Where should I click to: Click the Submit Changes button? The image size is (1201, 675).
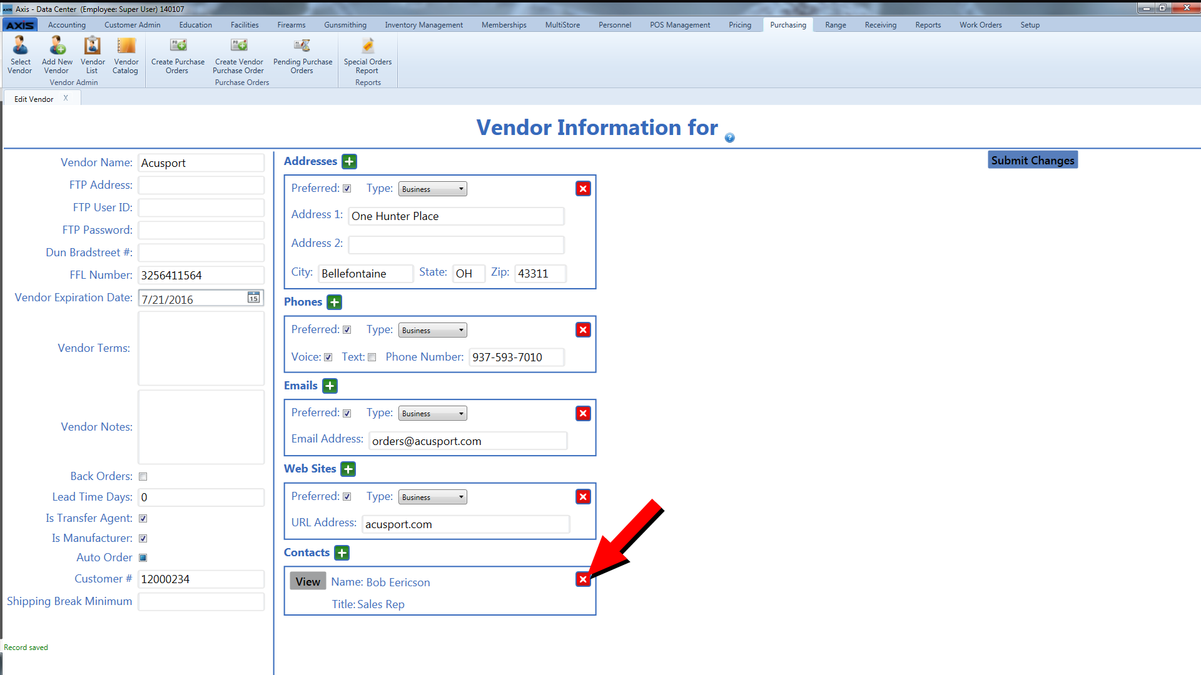pos(1033,160)
